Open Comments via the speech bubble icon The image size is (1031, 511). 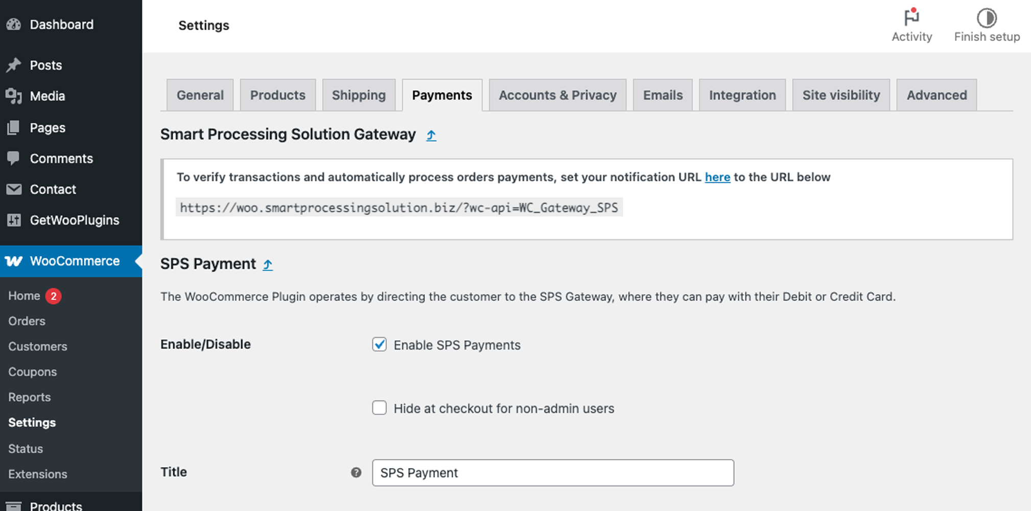(14, 158)
